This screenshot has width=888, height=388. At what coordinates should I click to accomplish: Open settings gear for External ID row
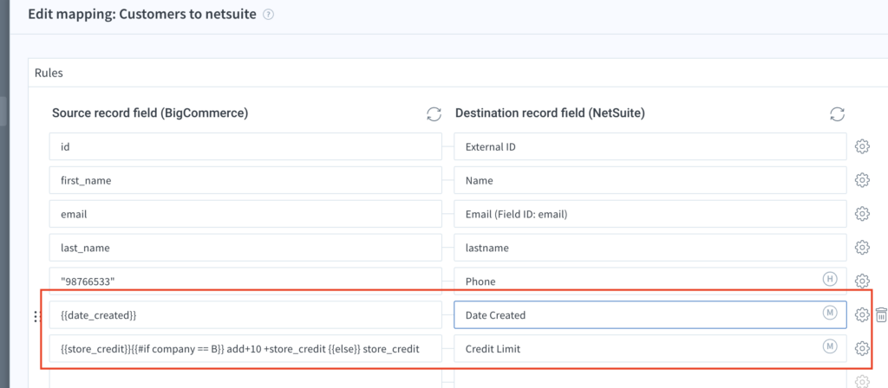pyautogui.click(x=862, y=147)
